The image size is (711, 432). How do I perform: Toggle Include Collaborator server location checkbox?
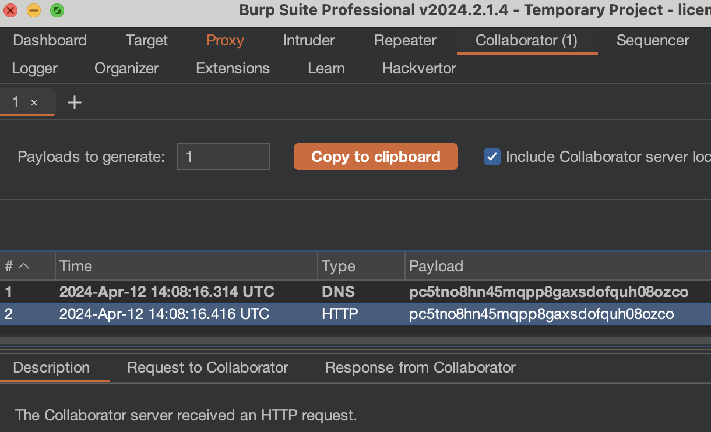point(492,157)
